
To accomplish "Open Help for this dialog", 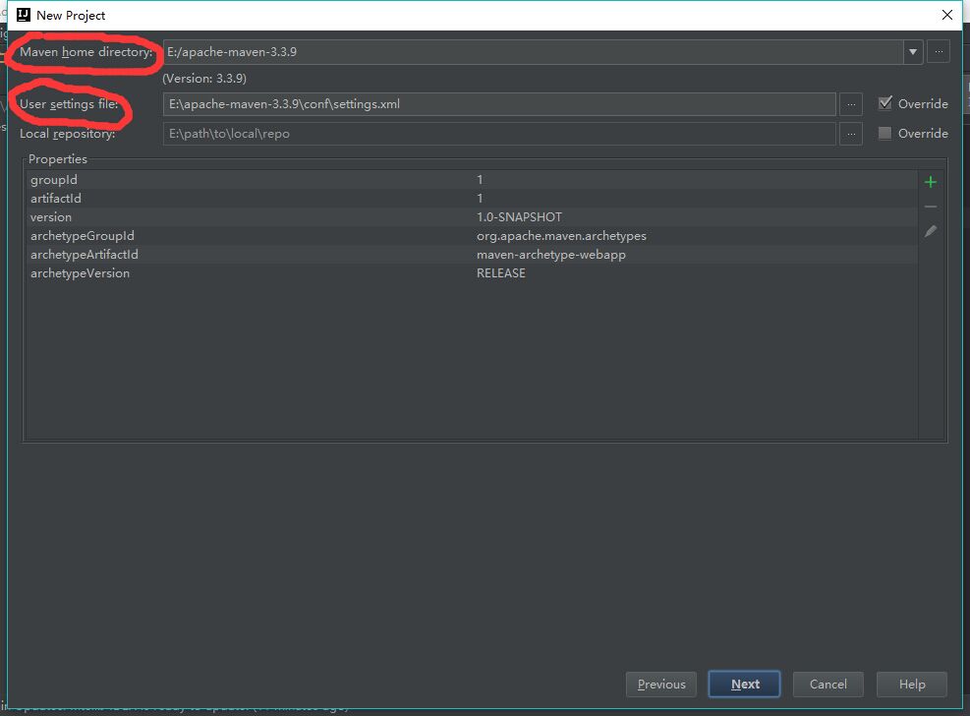I will pyautogui.click(x=911, y=684).
